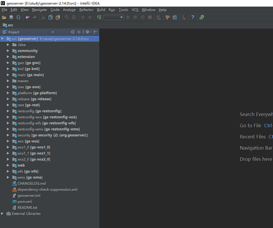Click the purple Undo arrow
273x228 pixels.
(27, 17)
